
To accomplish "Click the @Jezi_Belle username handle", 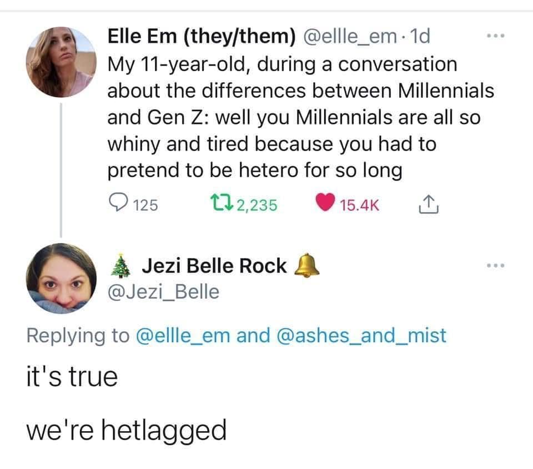I will click(163, 291).
